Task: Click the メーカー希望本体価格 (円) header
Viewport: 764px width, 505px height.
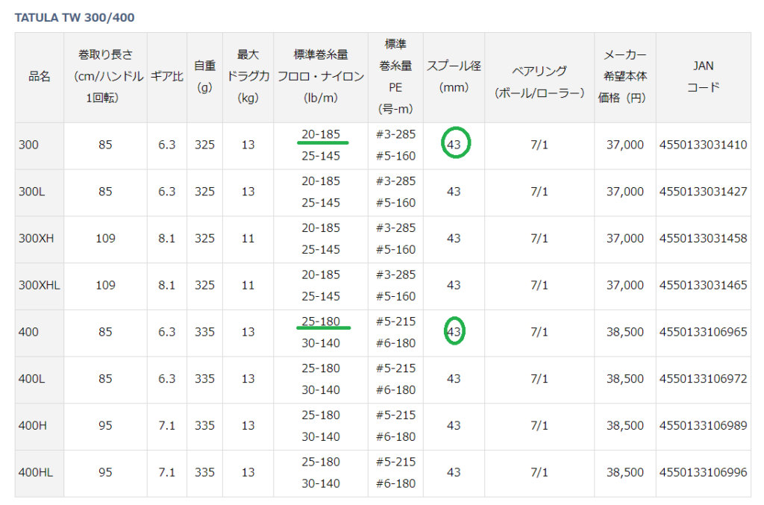Action: point(625,76)
